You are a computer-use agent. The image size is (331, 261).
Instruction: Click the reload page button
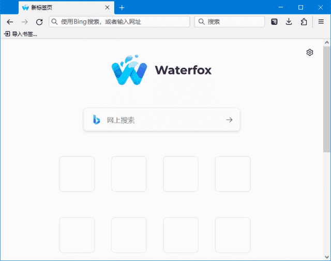point(39,22)
